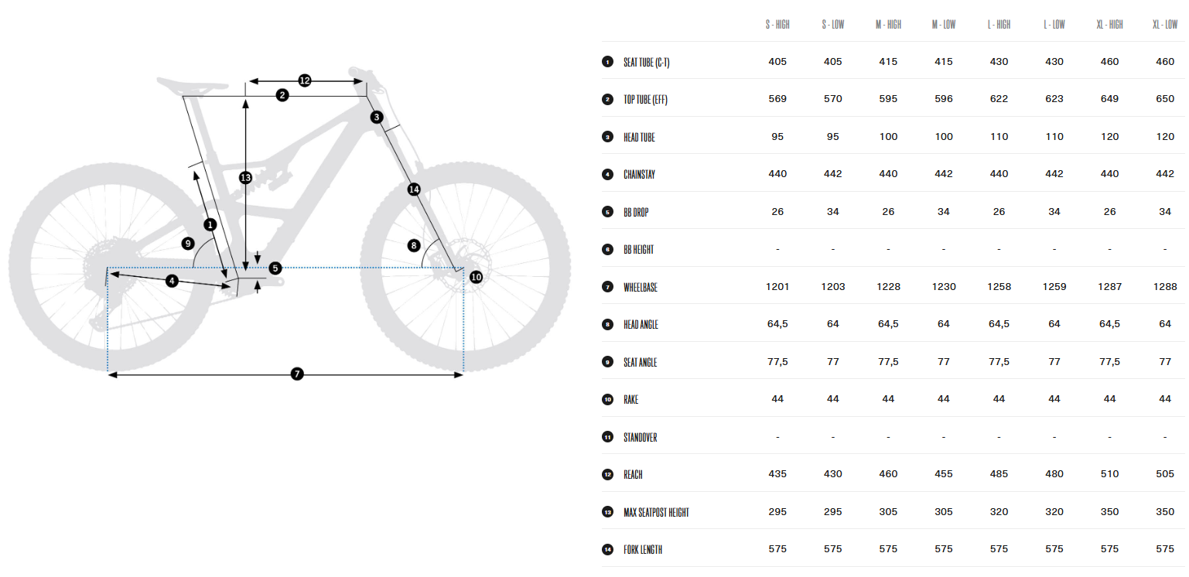Image resolution: width=1189 pixels, height=577 pixels.
Task: Click the SEAT TUBE (C-T) row label
Action: (x=646, y=62)
